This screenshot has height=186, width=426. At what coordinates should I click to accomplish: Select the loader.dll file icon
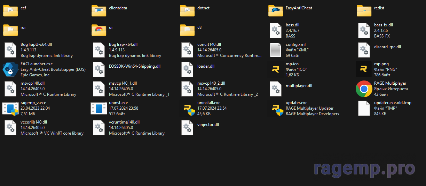(x=187, y=69)
